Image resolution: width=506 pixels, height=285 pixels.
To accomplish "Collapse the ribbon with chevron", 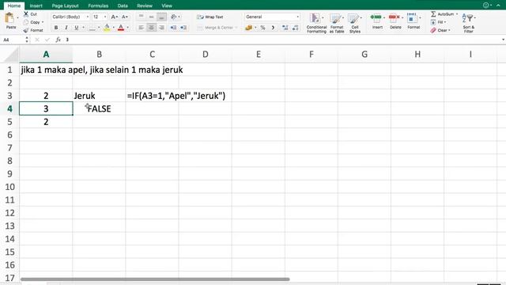I will 498,6.
